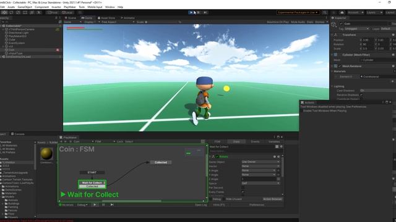The image size is (396, 222).
Task: Collapse the Lighting section in Inspector
Action: 332,86
